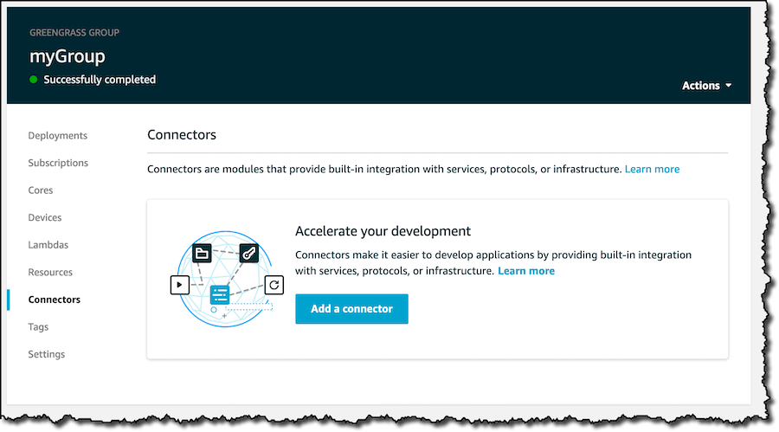779x432 pixels.
Task: Click the list icon in the illustration
Action: [x=220, y=295]
